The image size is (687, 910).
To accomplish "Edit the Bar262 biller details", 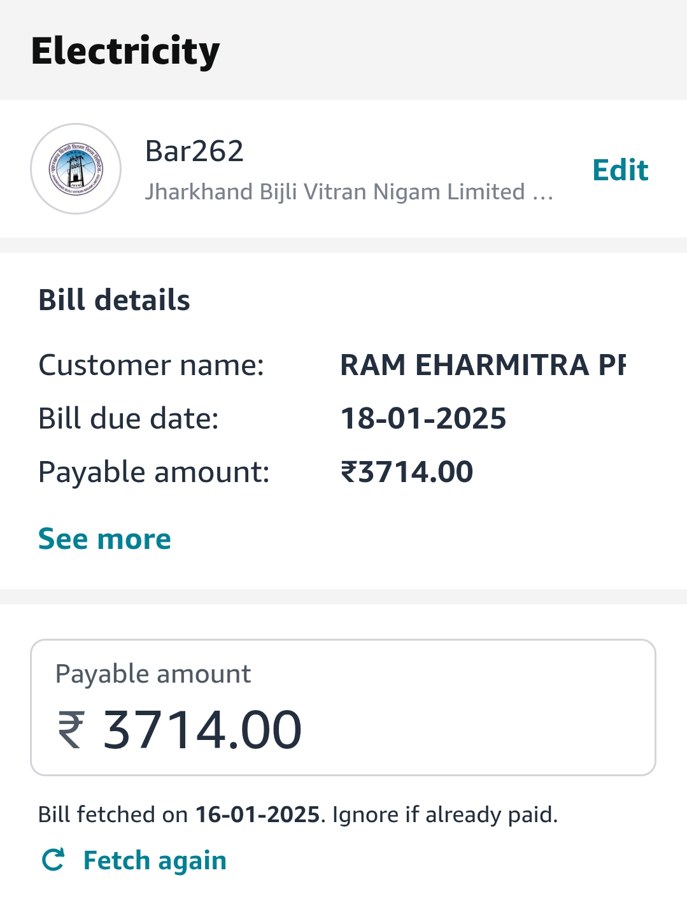I will point(620,170).
